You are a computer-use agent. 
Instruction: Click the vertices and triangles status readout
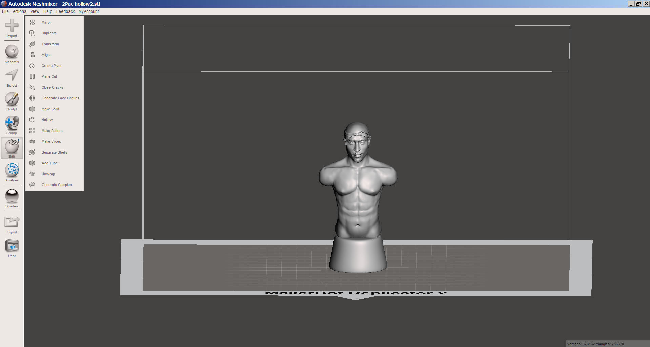tap(595, 344)
